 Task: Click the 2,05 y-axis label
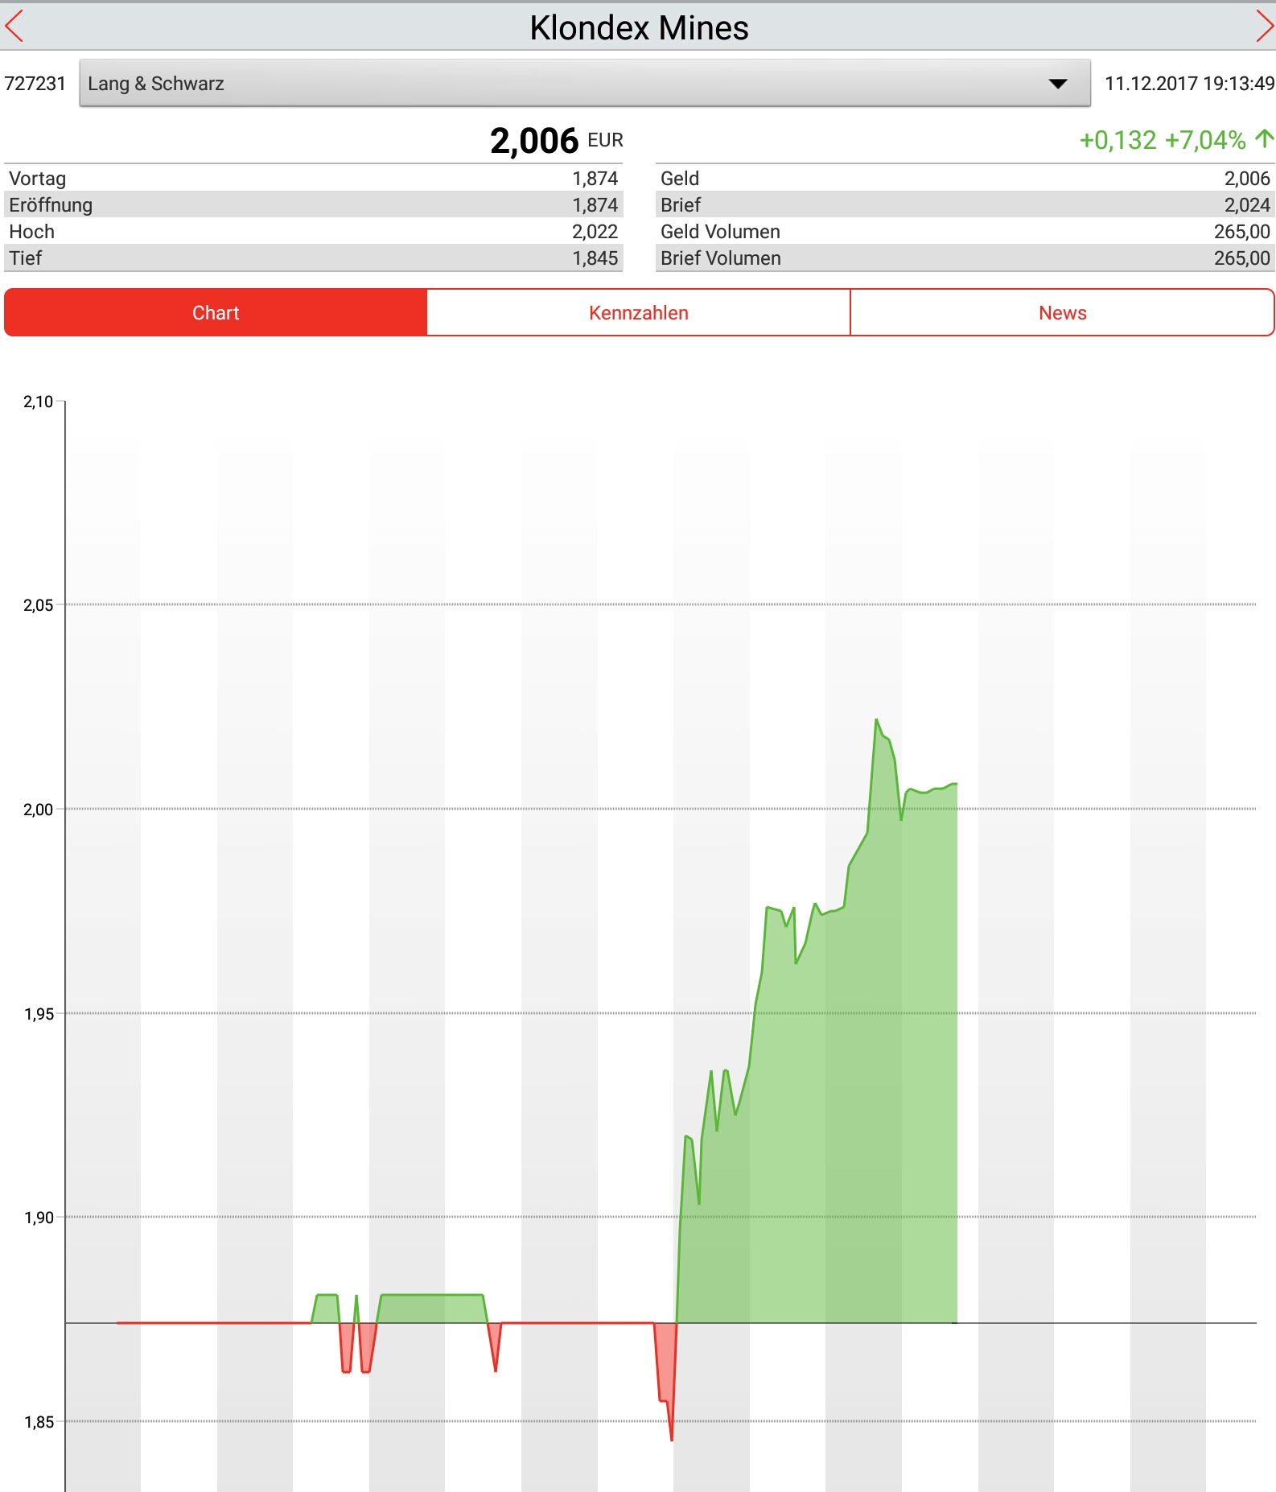(38, 605)
